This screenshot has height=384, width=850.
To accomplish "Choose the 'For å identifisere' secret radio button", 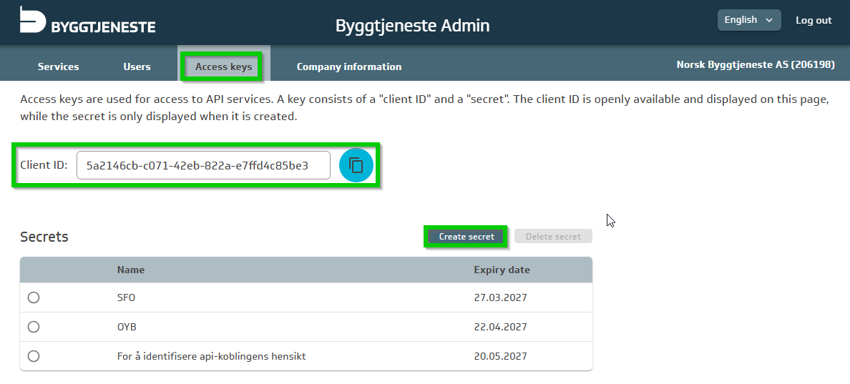I will tap(34, 356).
